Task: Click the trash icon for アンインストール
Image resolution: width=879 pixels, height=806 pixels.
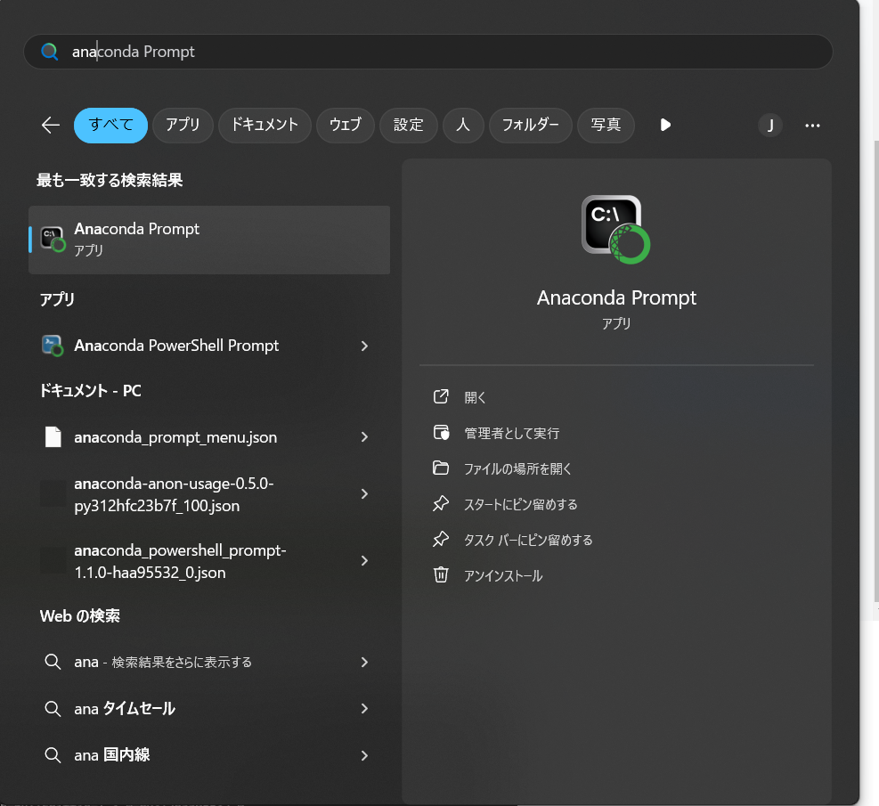Action: (x=441, y=575)
